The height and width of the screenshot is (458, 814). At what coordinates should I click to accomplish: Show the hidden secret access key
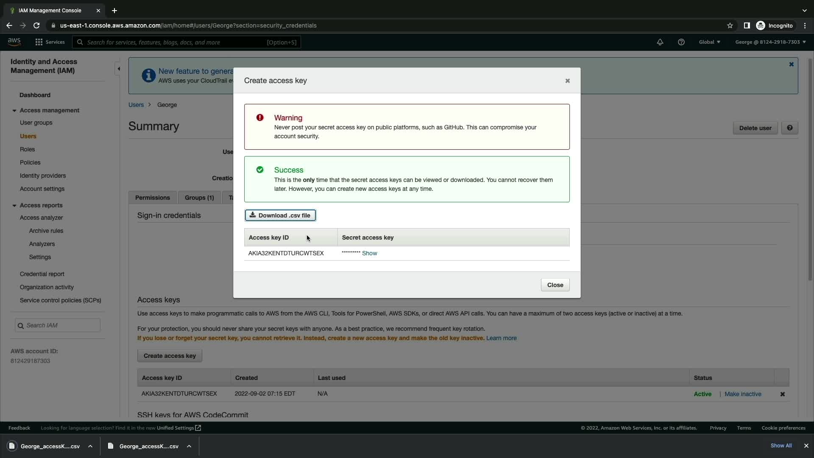coord(369,253)
